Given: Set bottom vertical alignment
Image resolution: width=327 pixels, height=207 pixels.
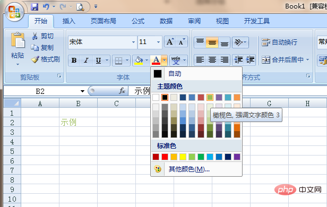Looking at the screenshot, I should 225,42.
